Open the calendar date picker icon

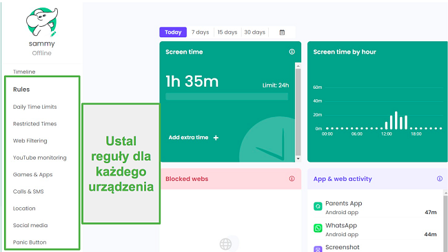click(x=282, y=32)
